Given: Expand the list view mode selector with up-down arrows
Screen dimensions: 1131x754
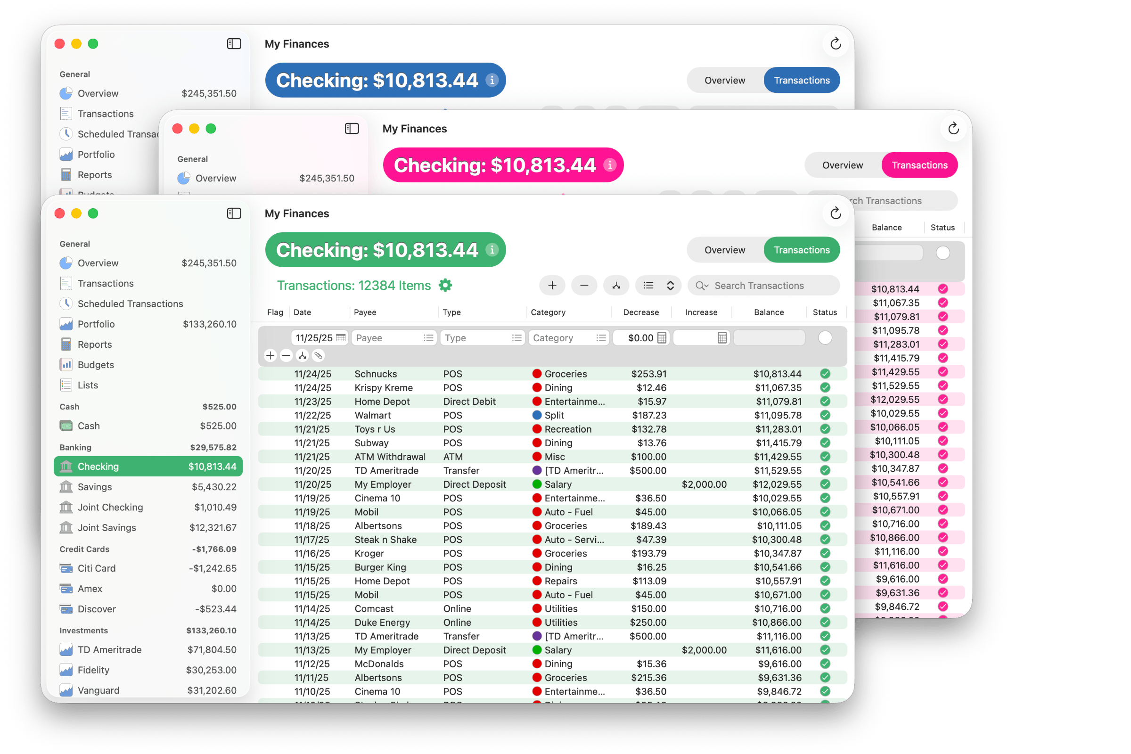Looking at the screenshot, I should [x=670, y=285].
